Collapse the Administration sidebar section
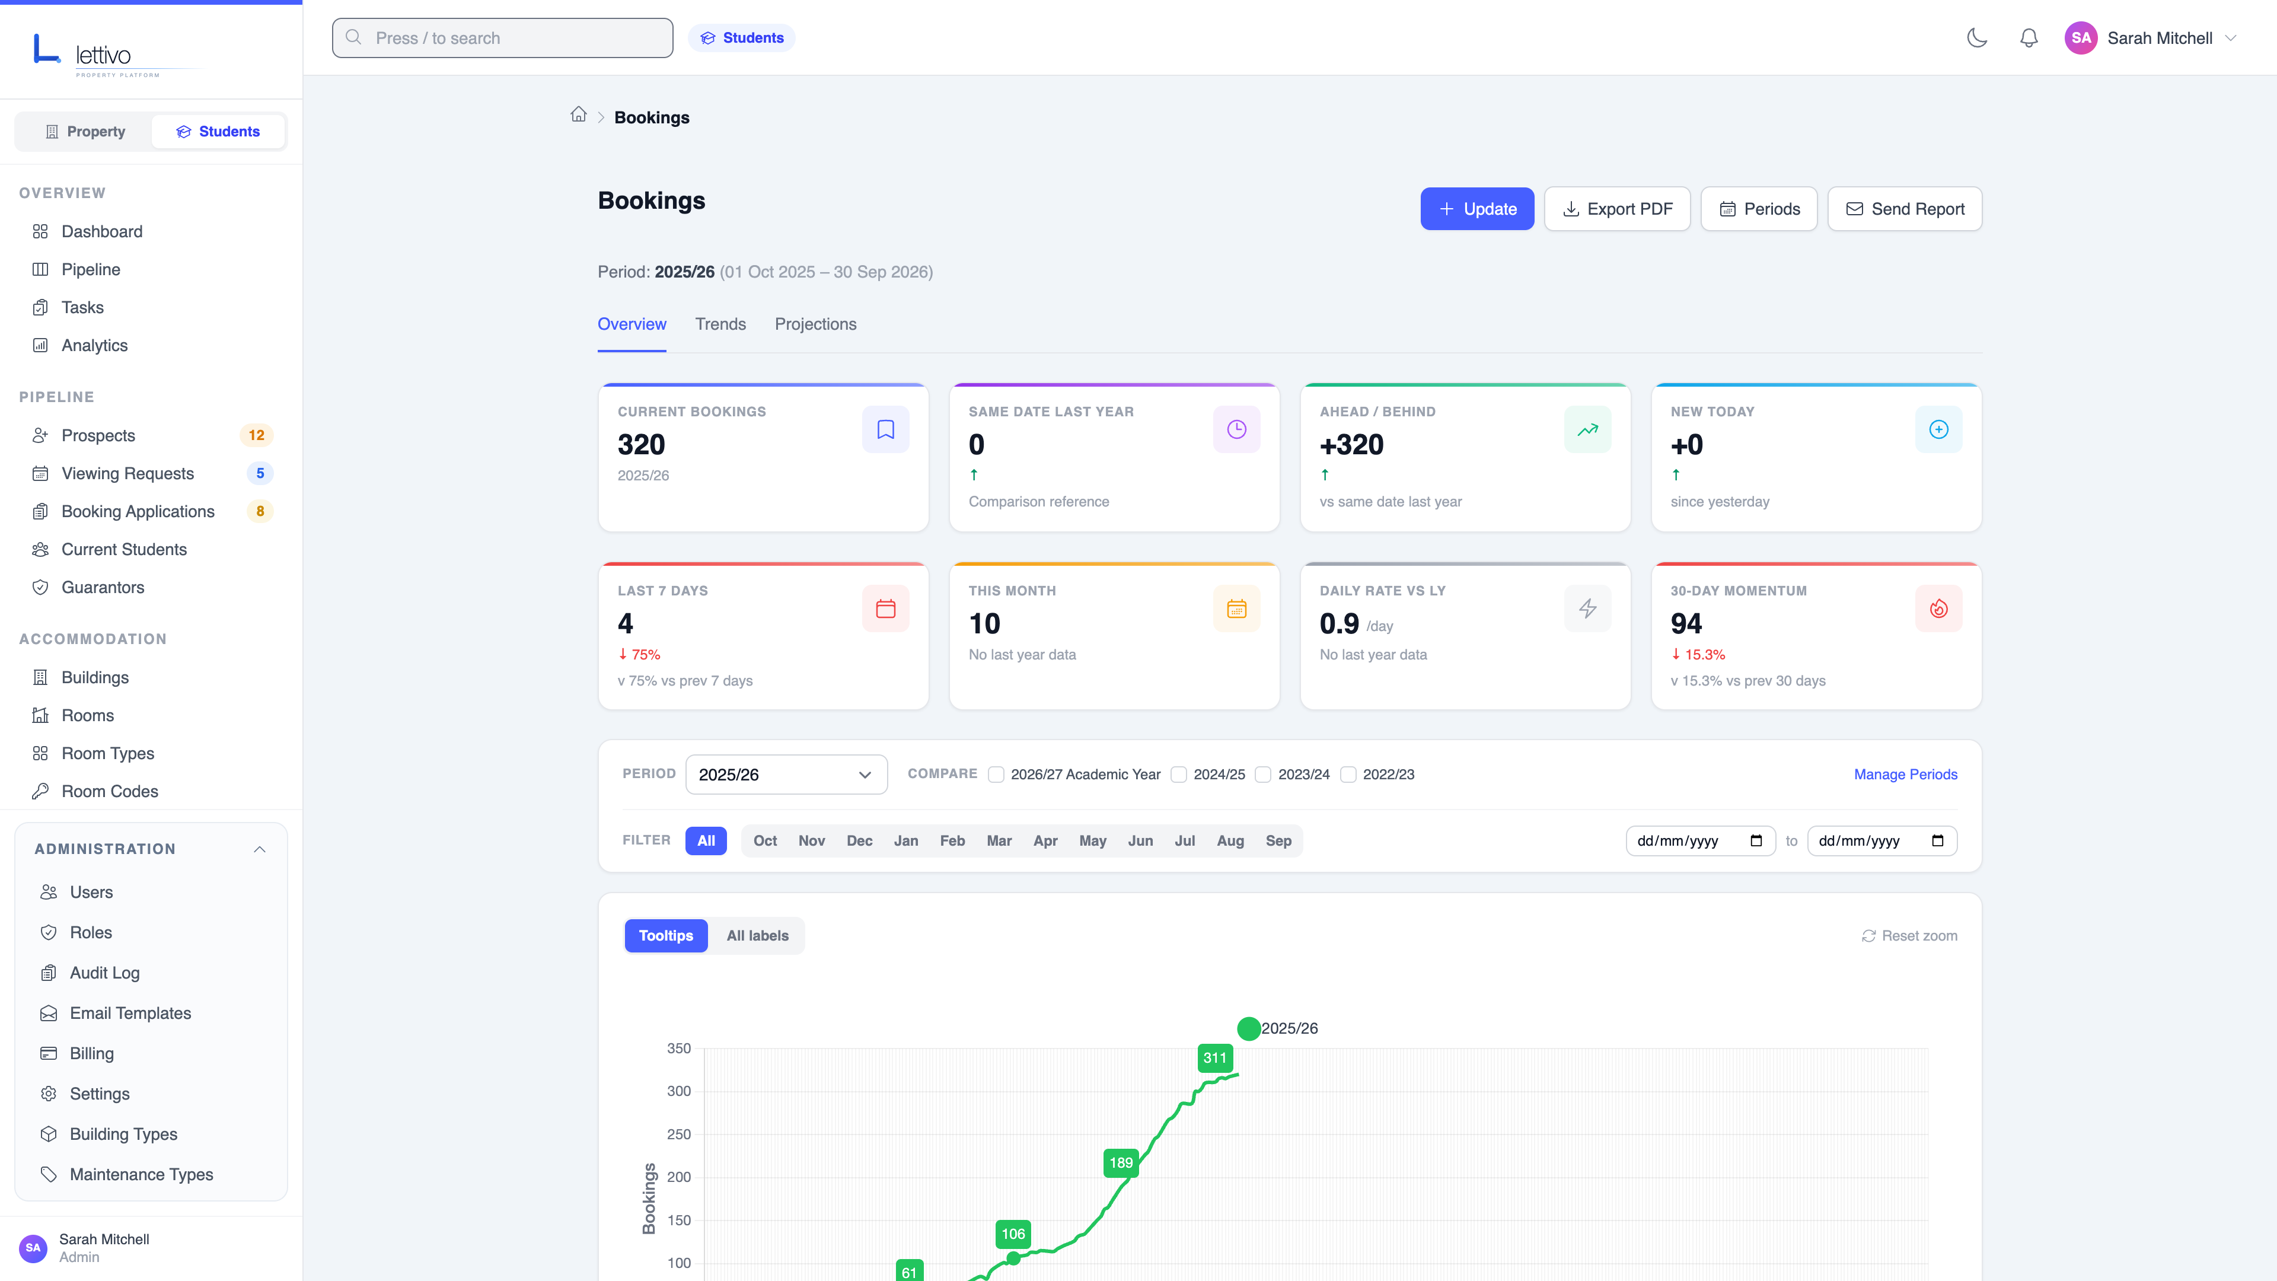Viewport: 2277px width, 1281px height. pyautogui.click(x=259, y=849)
